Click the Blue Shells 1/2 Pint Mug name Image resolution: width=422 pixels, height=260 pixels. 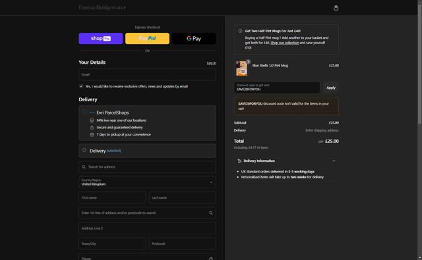point(270,65)
